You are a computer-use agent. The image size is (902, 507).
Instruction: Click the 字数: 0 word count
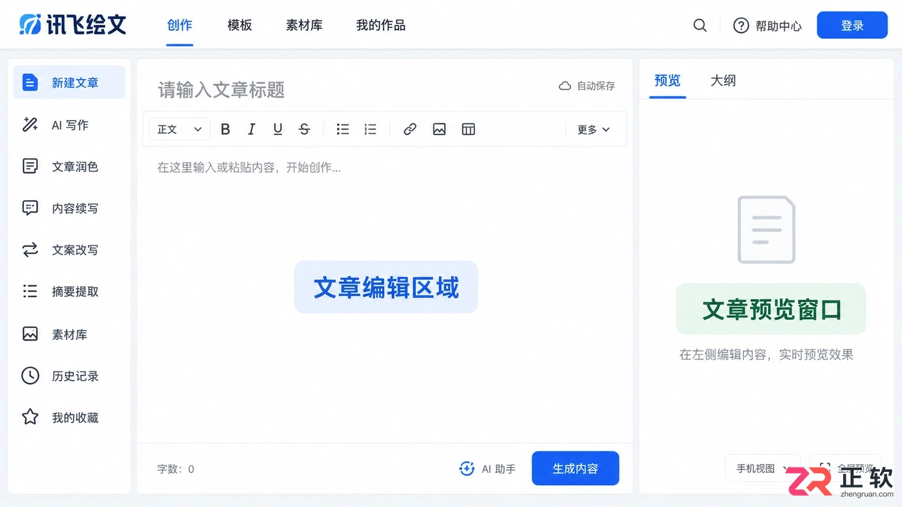pos(176,469)
